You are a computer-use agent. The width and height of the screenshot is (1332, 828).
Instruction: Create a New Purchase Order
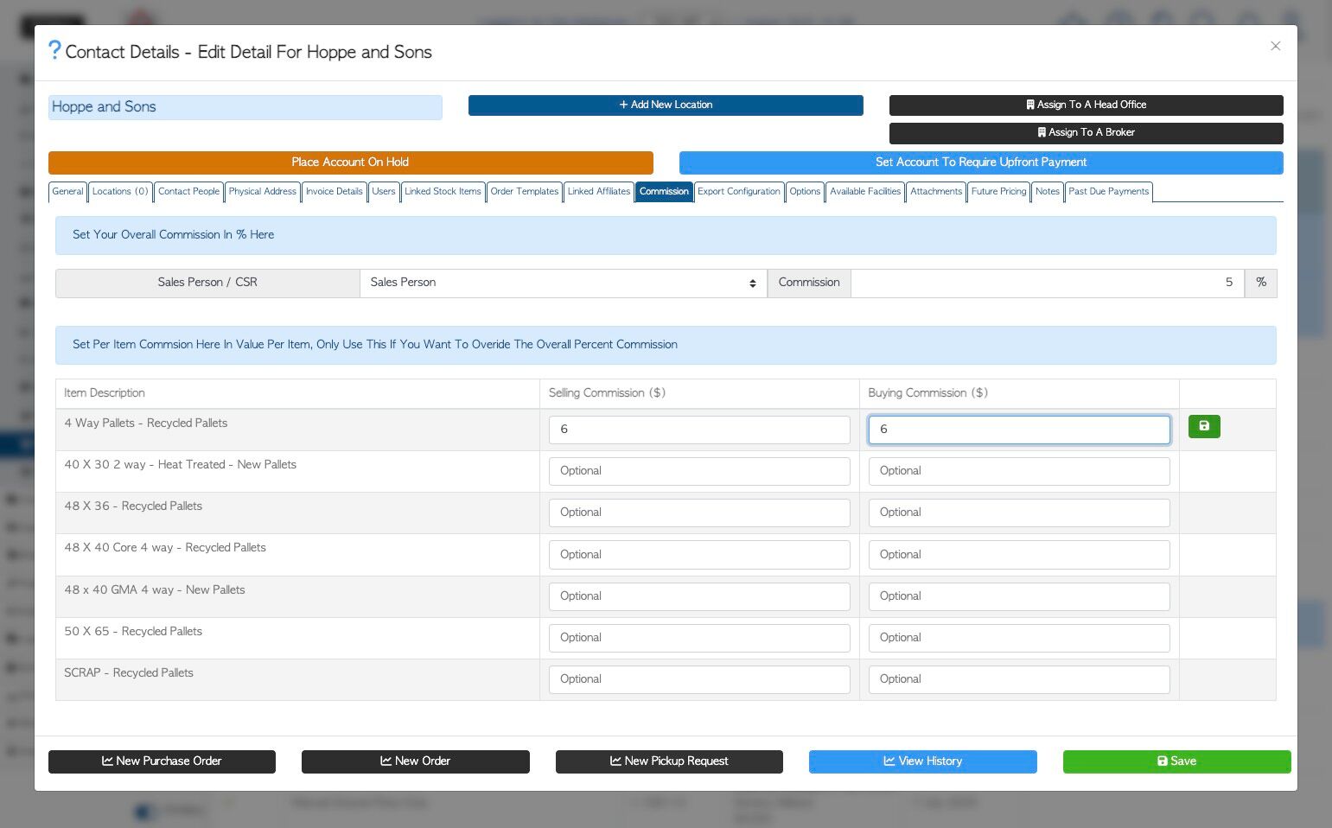(x=162, y=761)
